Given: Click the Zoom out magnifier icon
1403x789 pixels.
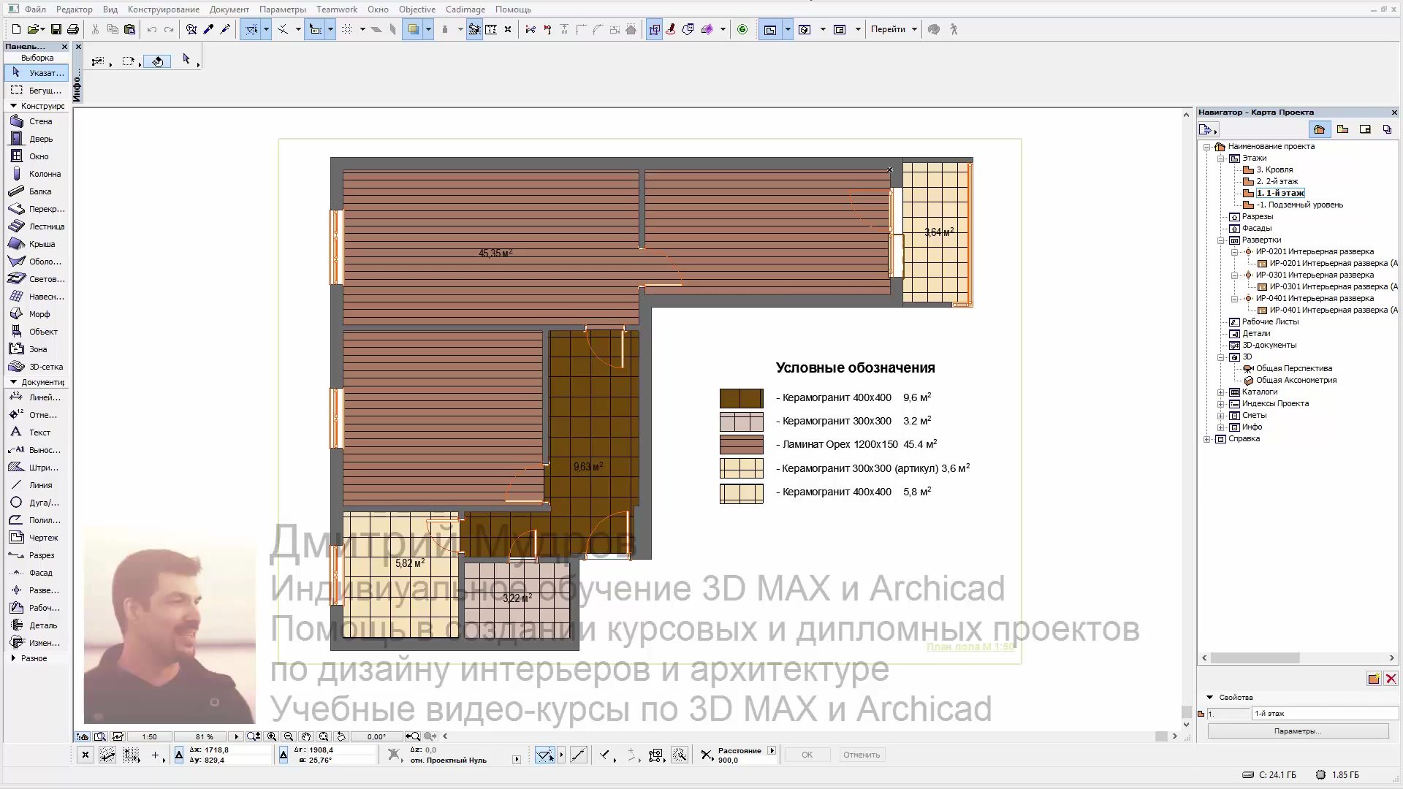Looking at the screenshot, I should tap(289, 736).
